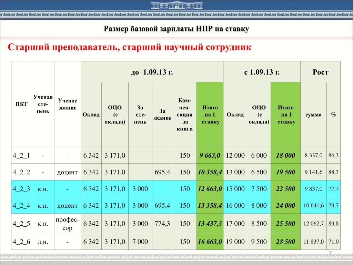The image size is (353, 265).
Task: Click the growth percentage '77,7'
Action: 333,189
